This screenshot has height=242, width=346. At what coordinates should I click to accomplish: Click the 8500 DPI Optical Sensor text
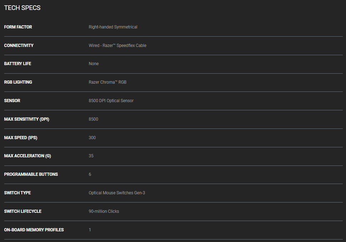pyautogui.click(x=111, y=101)
